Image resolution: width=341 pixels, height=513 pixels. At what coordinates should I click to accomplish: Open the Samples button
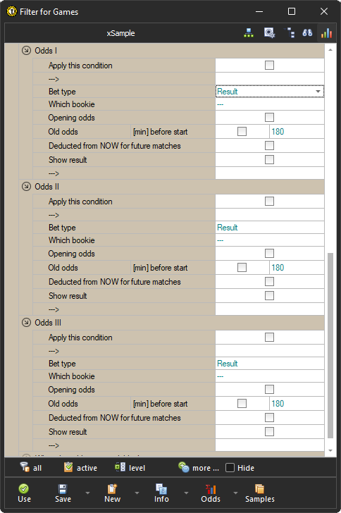(x=260, y=493)
